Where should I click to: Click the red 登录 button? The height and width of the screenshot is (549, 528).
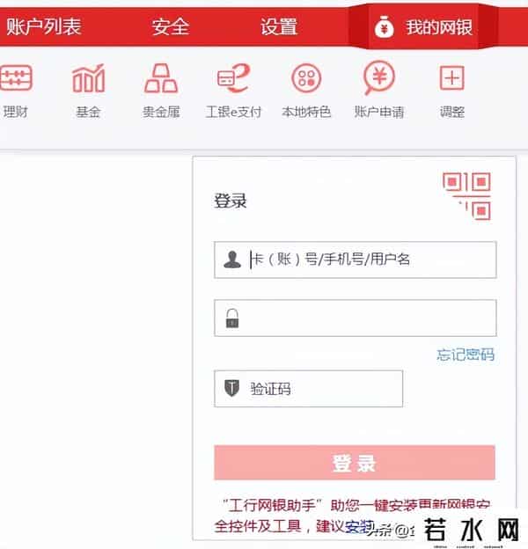click(355, 463)
